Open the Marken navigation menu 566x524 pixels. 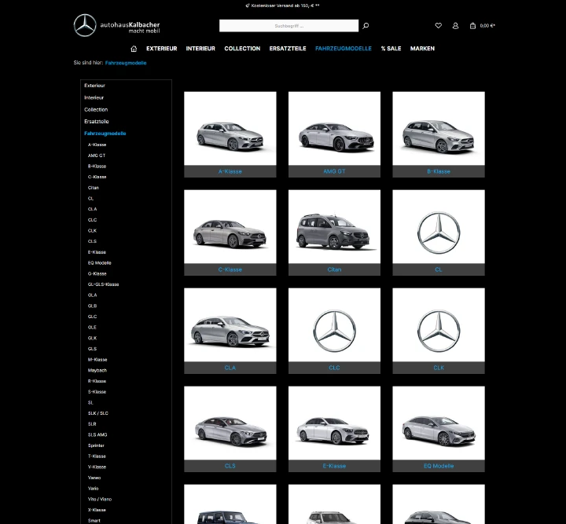pyautogui.click(x=422, y=49)
